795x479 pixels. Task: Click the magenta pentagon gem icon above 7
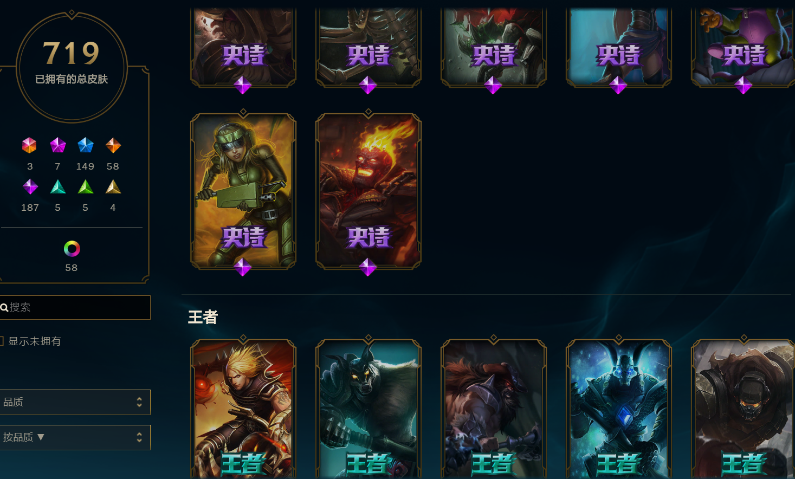click(57, 145)
